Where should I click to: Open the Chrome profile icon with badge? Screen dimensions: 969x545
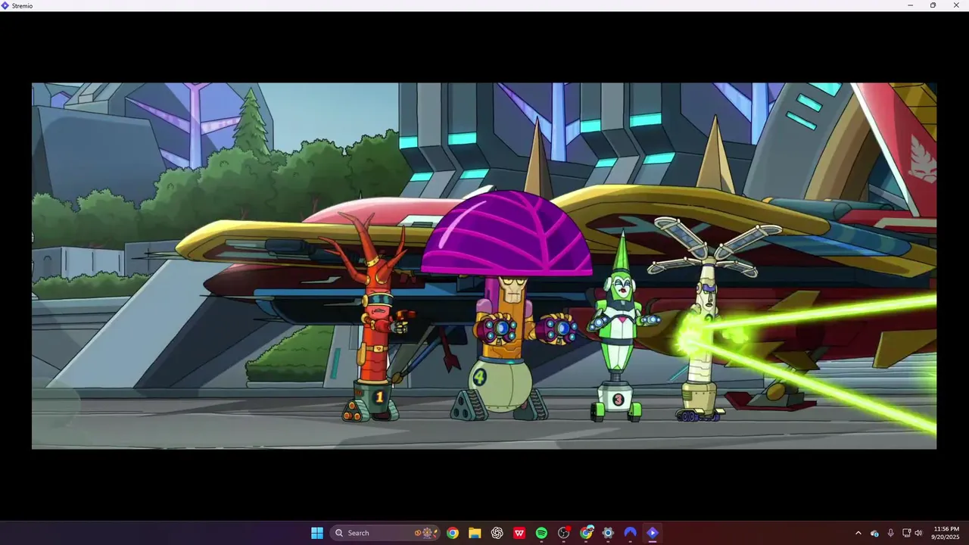pyautogui.click(x=586, y=533)
